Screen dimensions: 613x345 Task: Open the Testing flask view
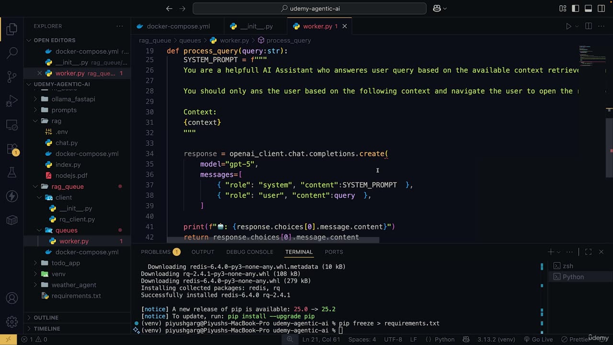pyautogui.click(x=12, y=172)
